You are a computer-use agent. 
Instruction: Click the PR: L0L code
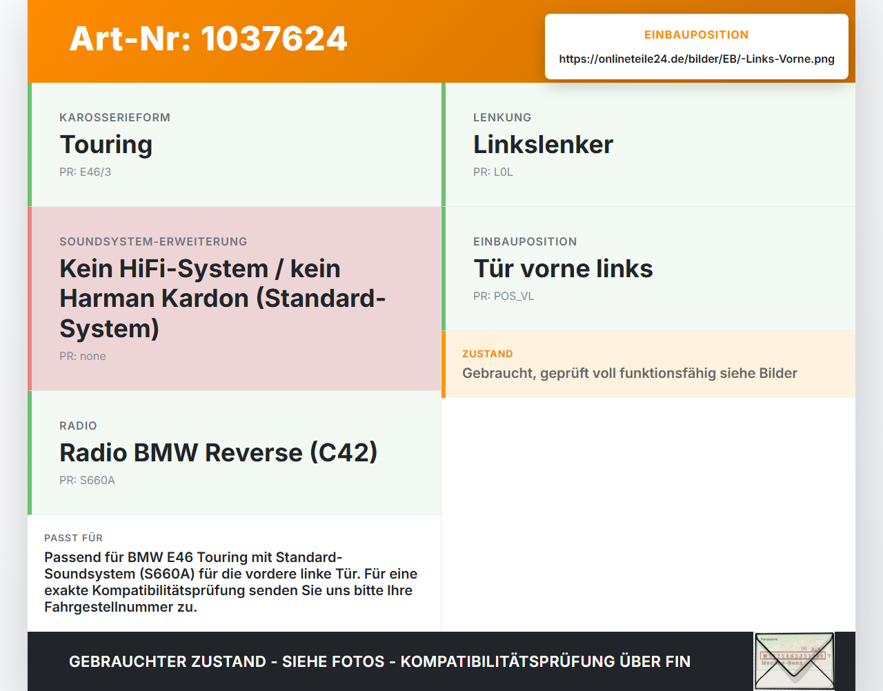coord(493,172)
